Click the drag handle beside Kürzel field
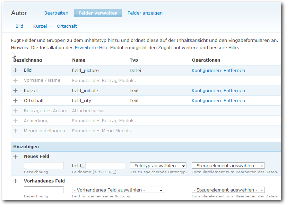 coord(15,91)
